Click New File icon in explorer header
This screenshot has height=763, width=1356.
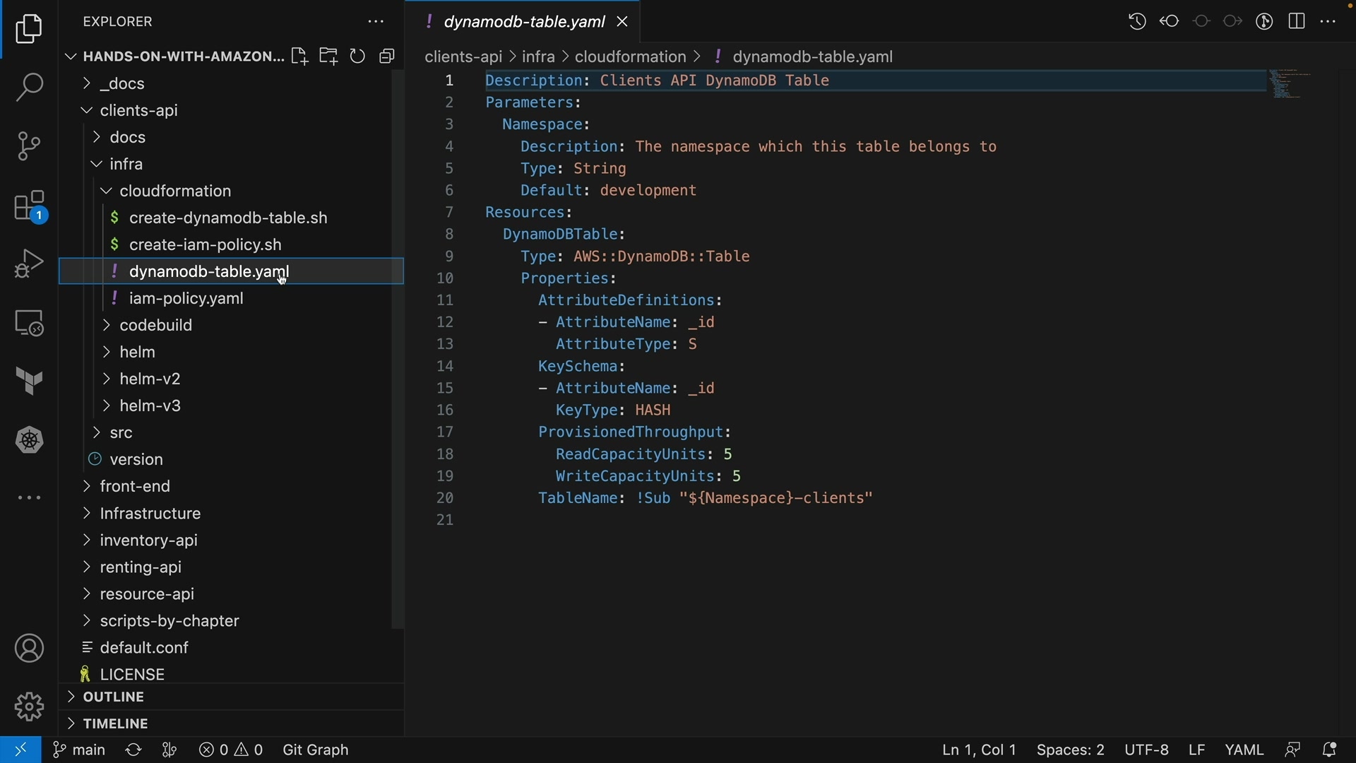(x=299, y=57)
